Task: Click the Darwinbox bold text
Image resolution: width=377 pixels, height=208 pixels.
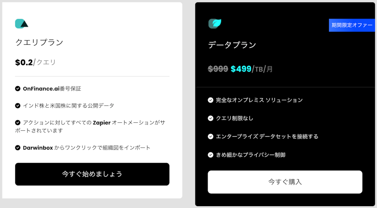Action: coord(38,148)
